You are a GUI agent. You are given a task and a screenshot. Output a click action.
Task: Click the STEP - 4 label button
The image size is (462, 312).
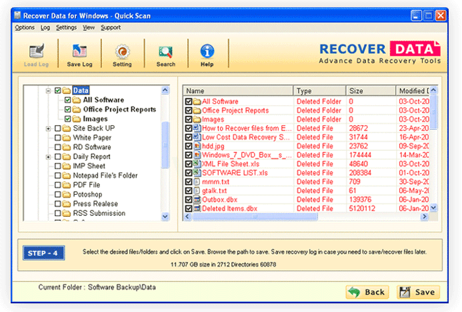(x=43, y=253)
